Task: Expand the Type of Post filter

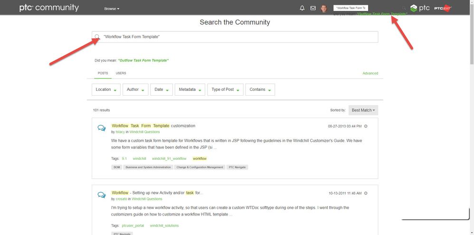Action: tap(225, 89)
